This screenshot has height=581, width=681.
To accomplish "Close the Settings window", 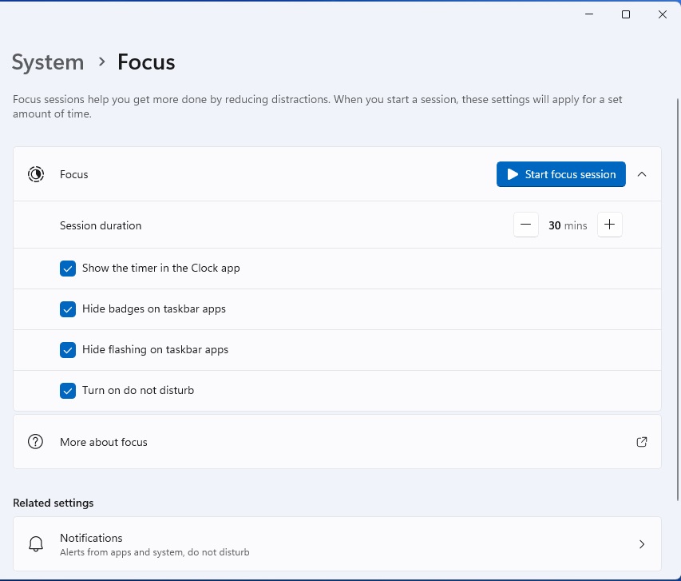I will tap(663, 14).
